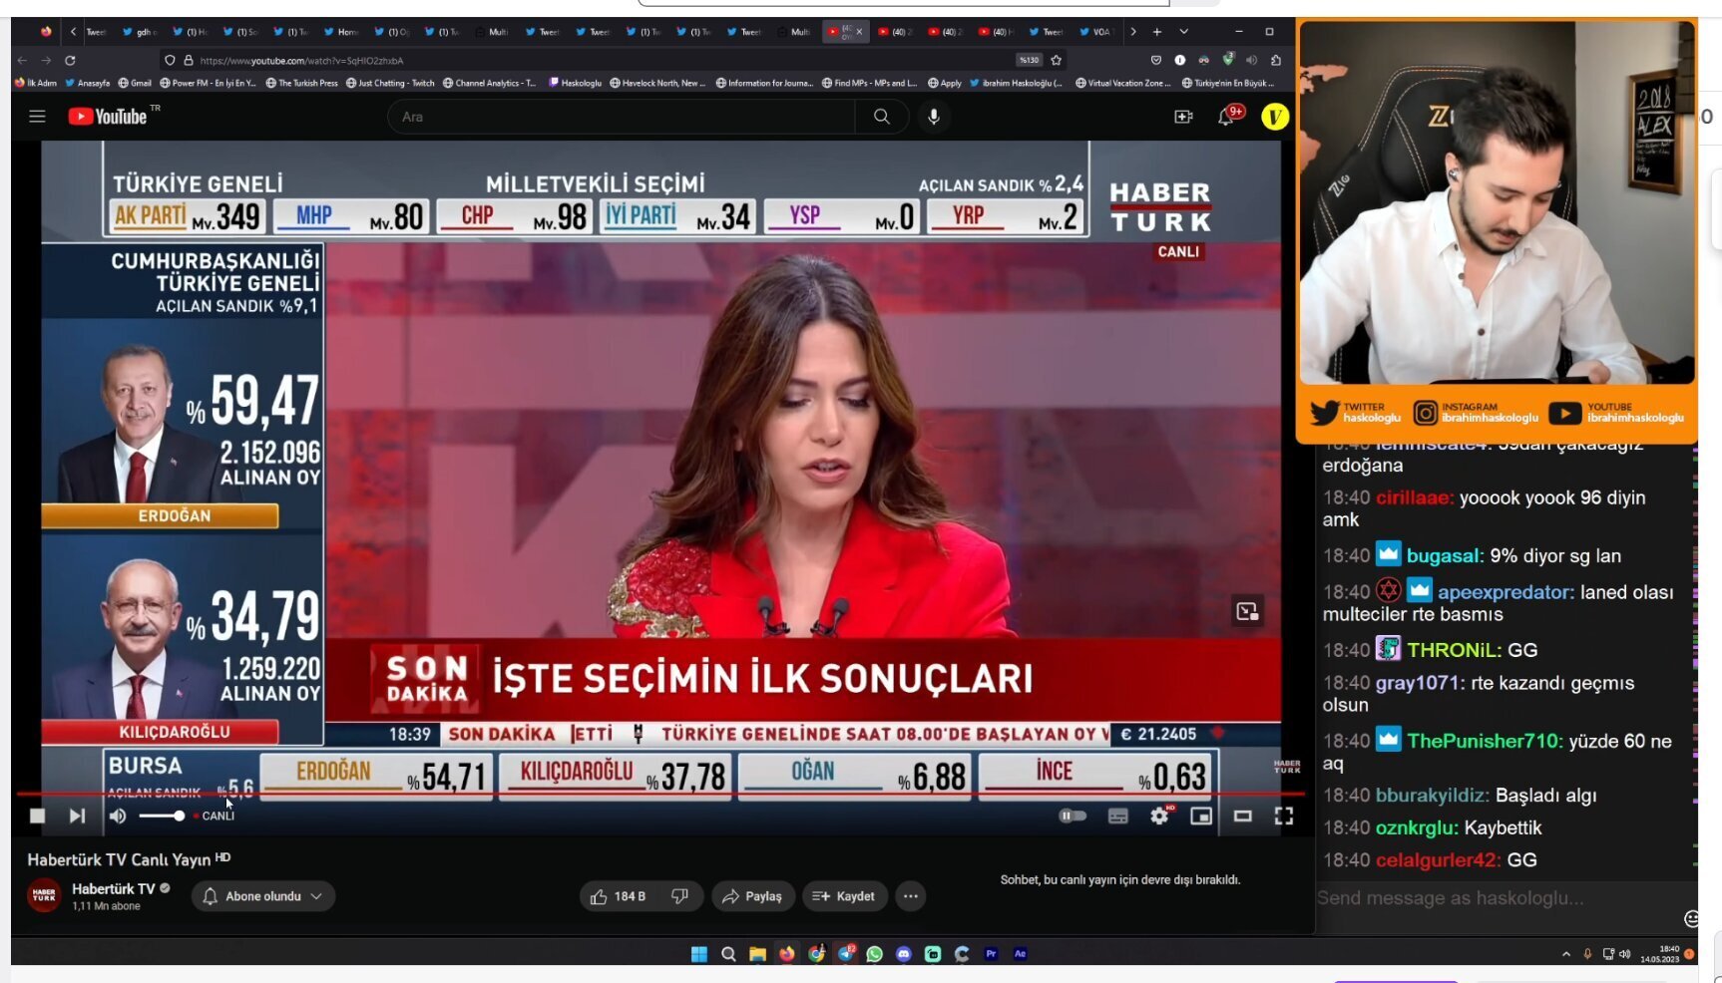Click the Save to Pocket toolbar icon

[1156, 60]
